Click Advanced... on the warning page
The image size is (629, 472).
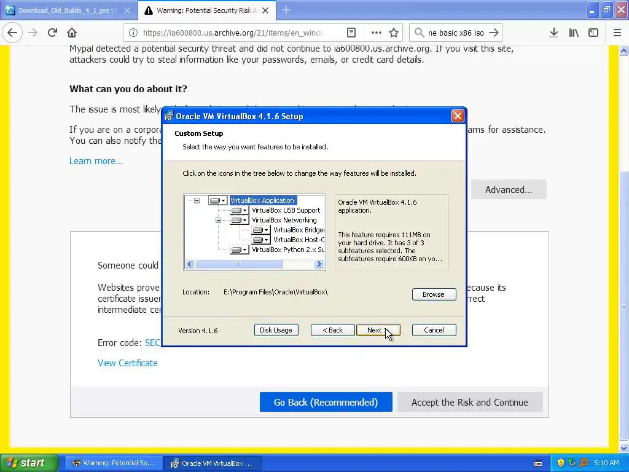click(x=508, y=189)
